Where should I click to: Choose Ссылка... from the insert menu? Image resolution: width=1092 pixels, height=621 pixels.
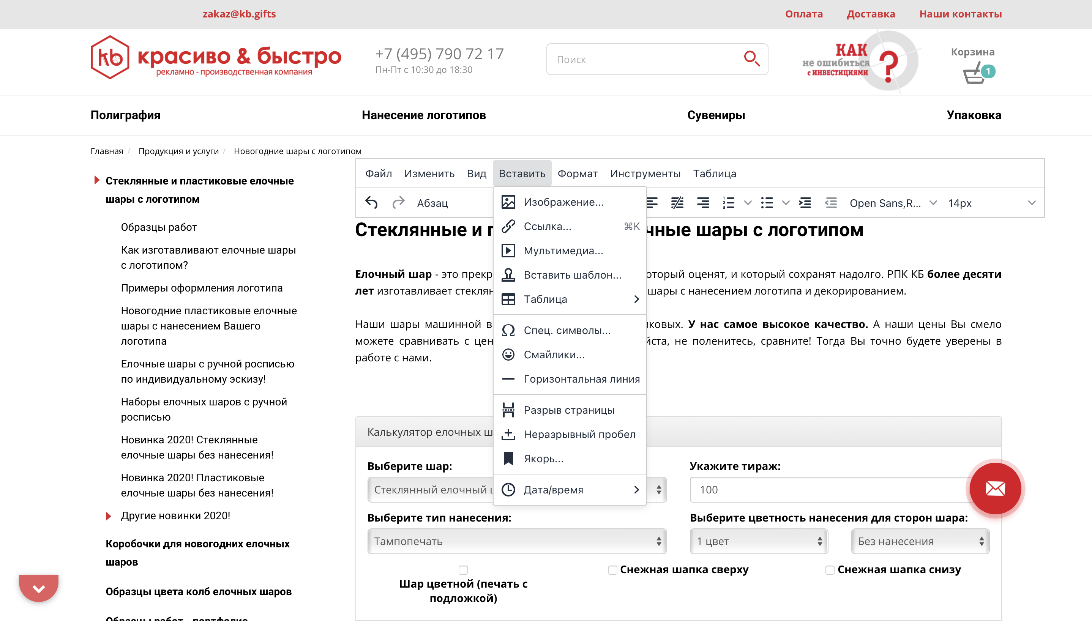570,227
